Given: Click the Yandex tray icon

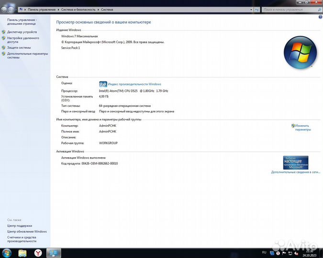Looking at the screenshot, I should (278, 253).
